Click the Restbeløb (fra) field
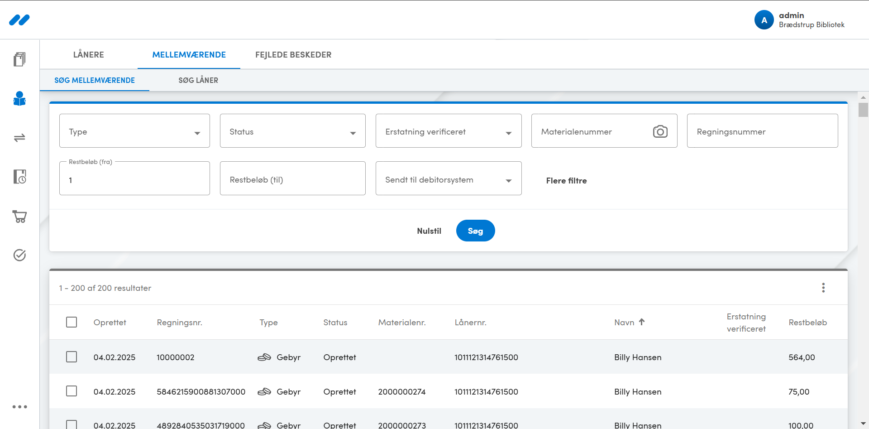 click(x=134, y=179)
